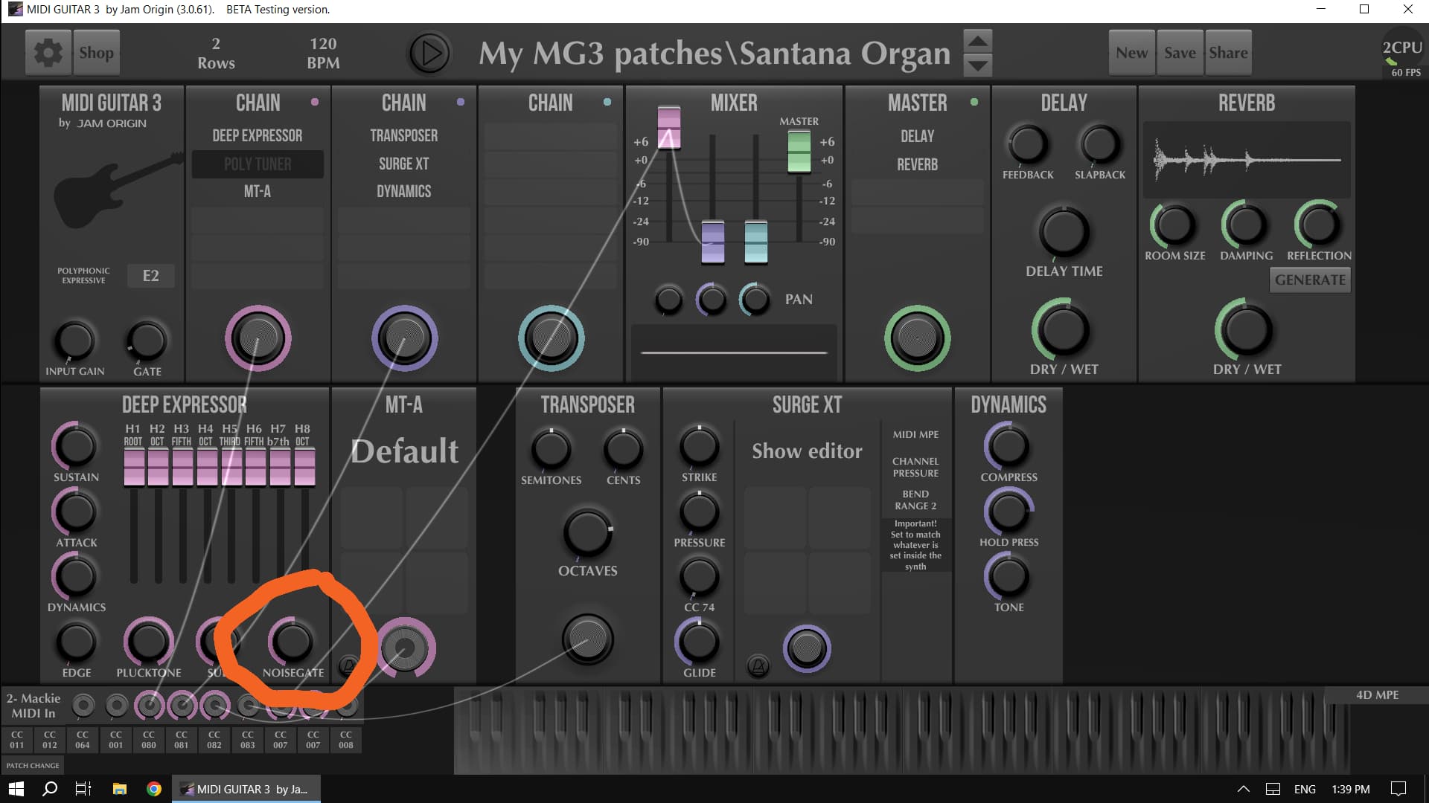Open the E2 lowest note selector
Viewport: 1429px width, 803px height.
pos(150,276)
